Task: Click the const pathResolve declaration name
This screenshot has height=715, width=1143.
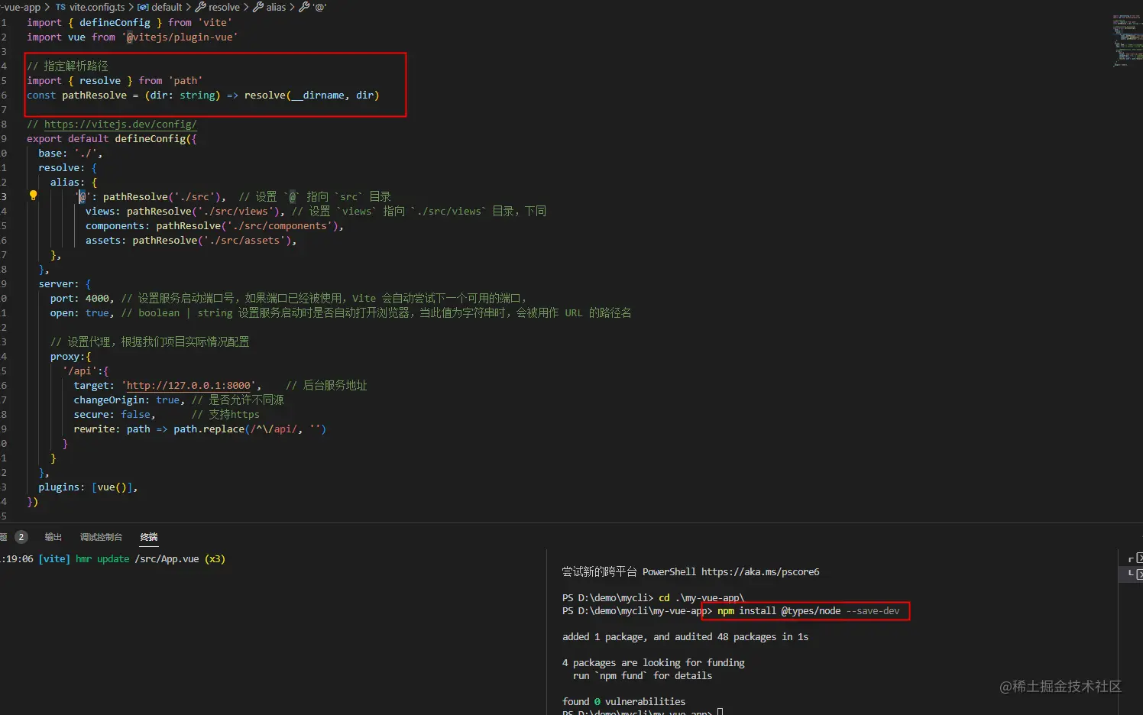Action: pyautogui.click(x=94, y=95)
